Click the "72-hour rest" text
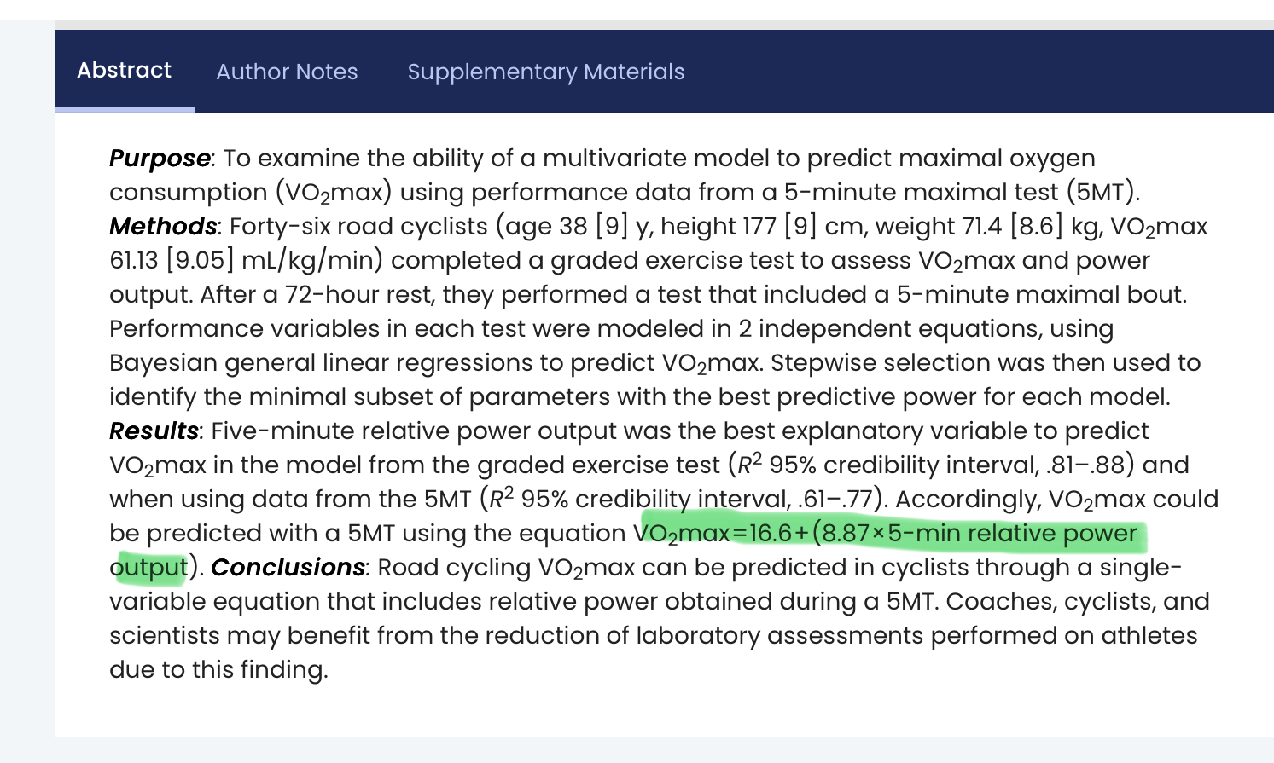 [x=359, y=295]
